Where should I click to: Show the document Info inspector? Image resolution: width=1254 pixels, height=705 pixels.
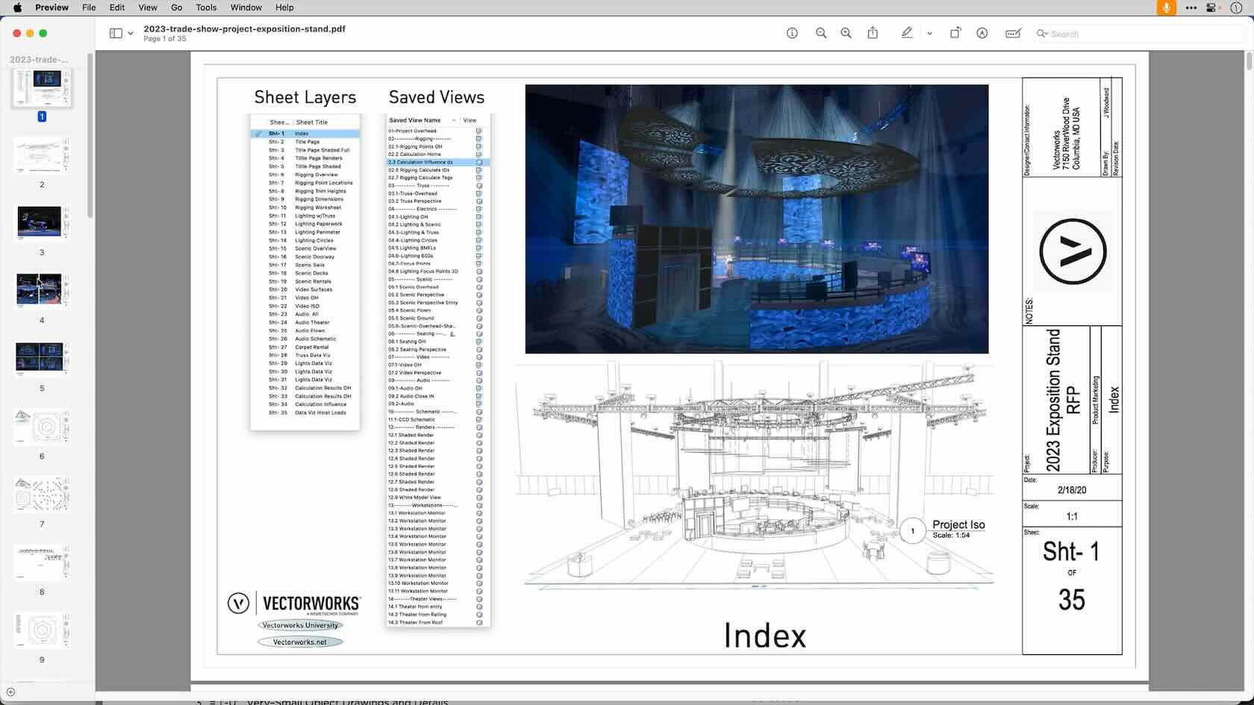pyautogui.click(x=791, y=33)
